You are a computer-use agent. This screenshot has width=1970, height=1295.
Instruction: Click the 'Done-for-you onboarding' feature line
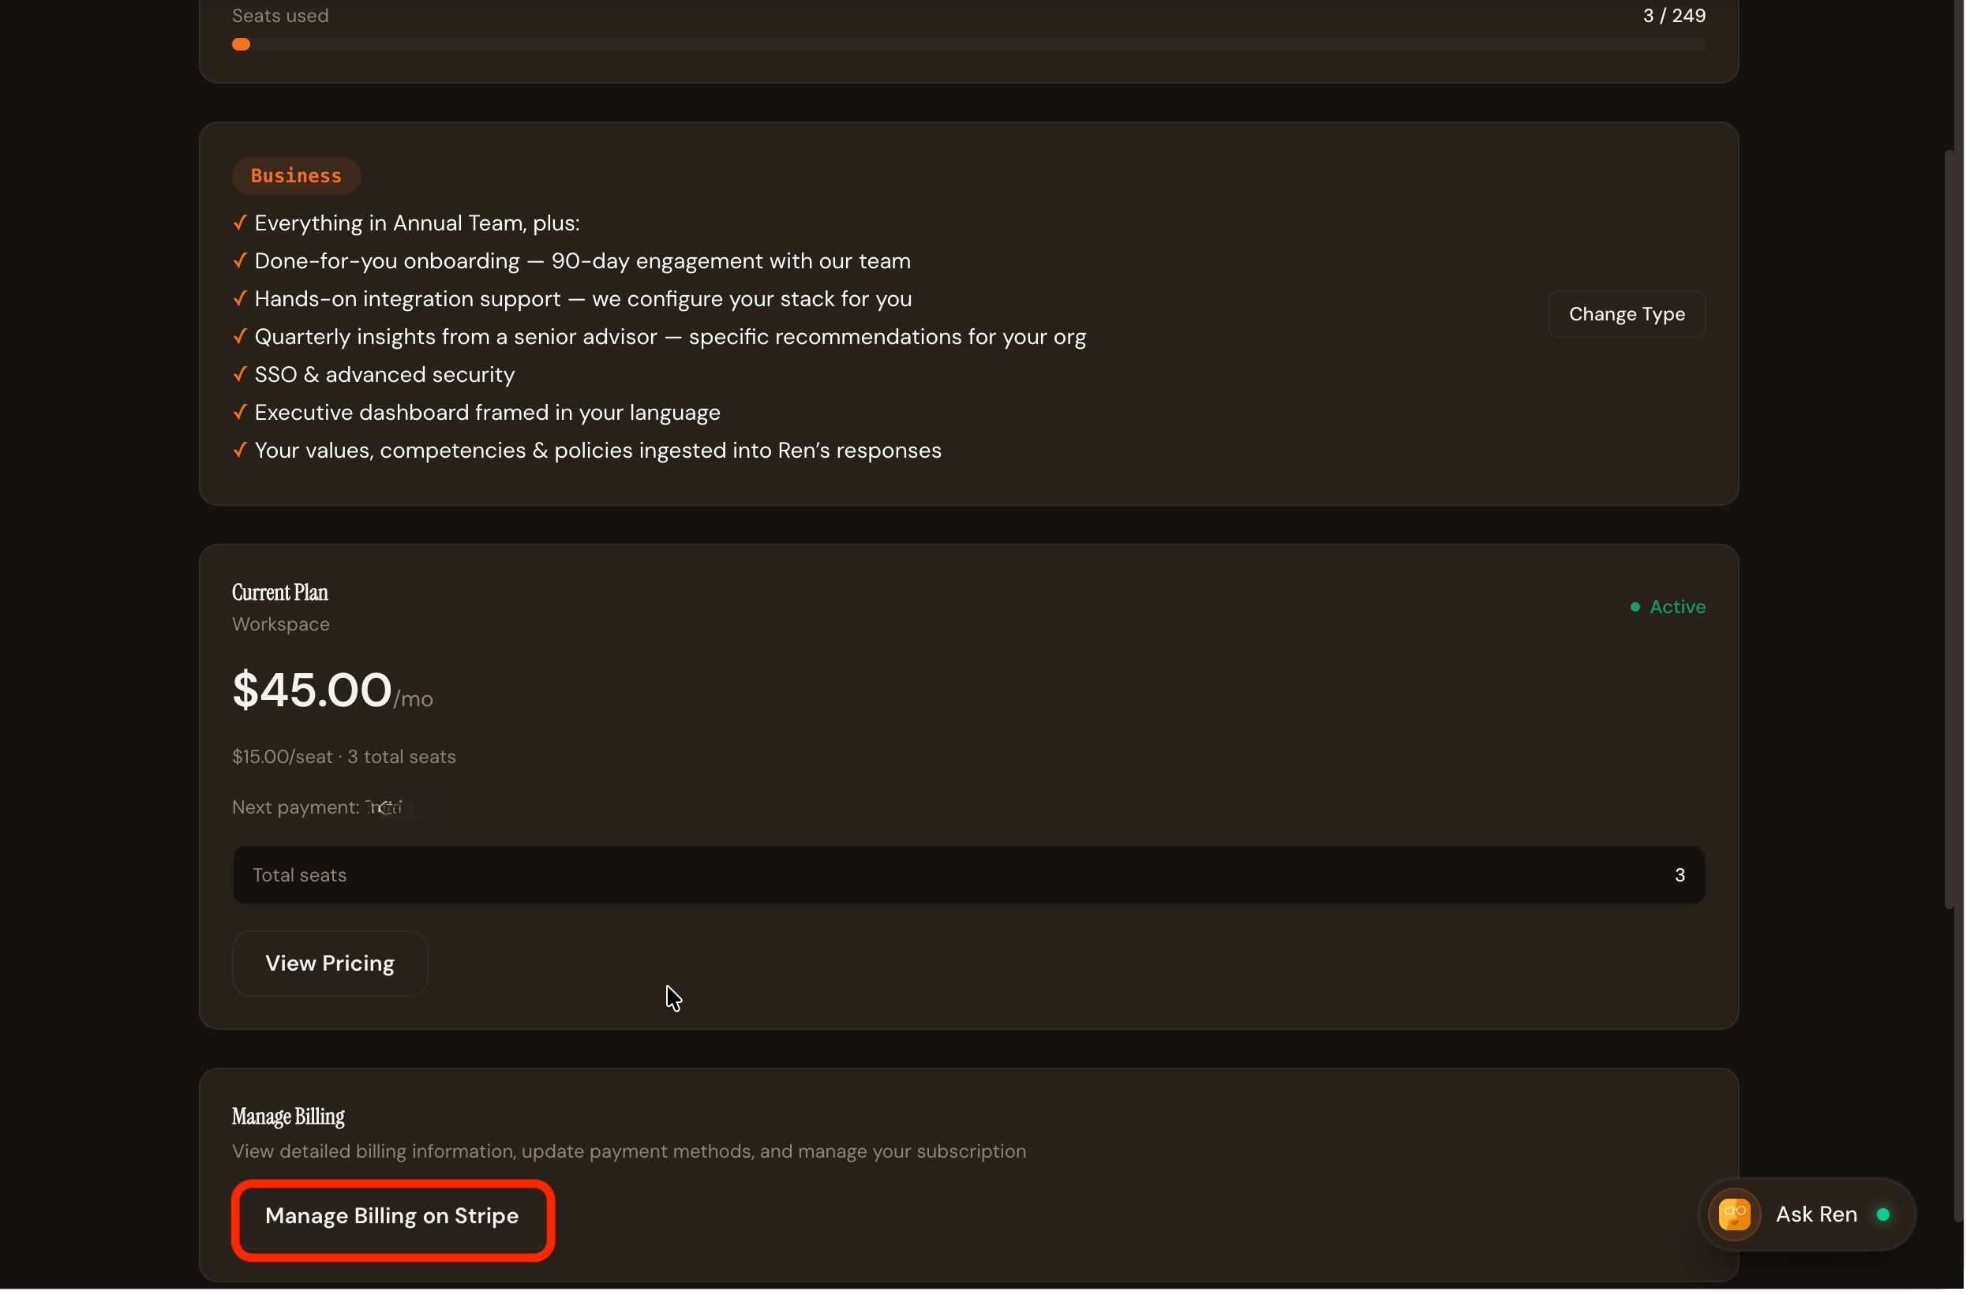pyautogui.click(x=584, y=261)
